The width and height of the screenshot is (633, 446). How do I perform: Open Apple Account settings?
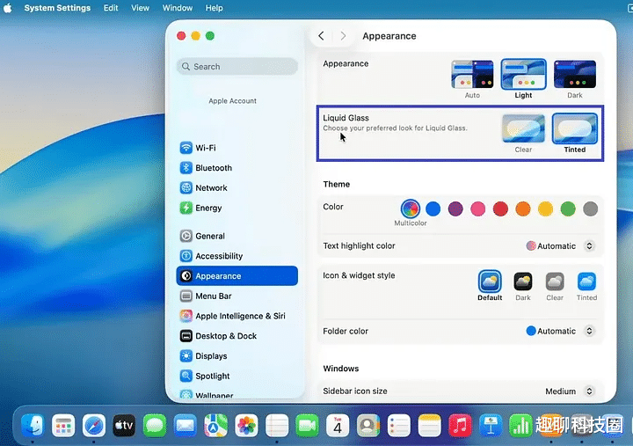[x=232, y=101]
